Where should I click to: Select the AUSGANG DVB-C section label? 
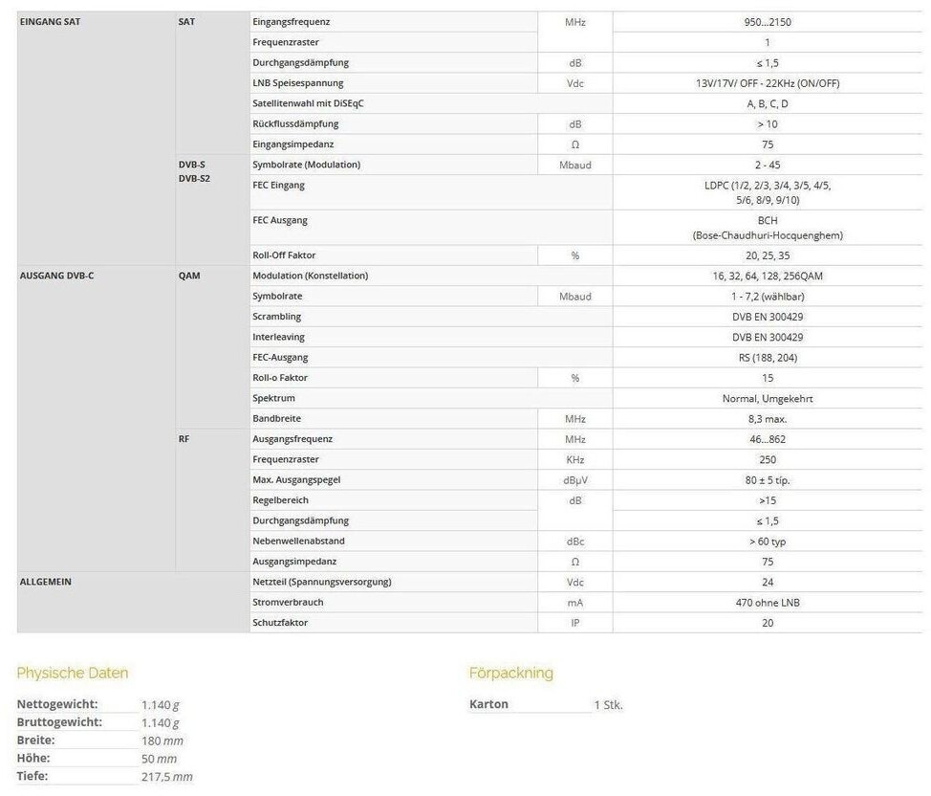56,276
